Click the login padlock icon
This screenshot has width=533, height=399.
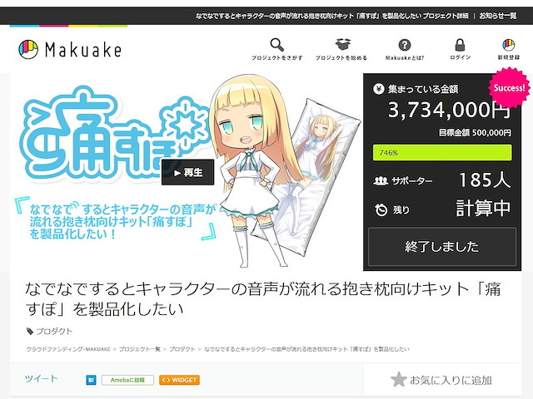(460, 45)
